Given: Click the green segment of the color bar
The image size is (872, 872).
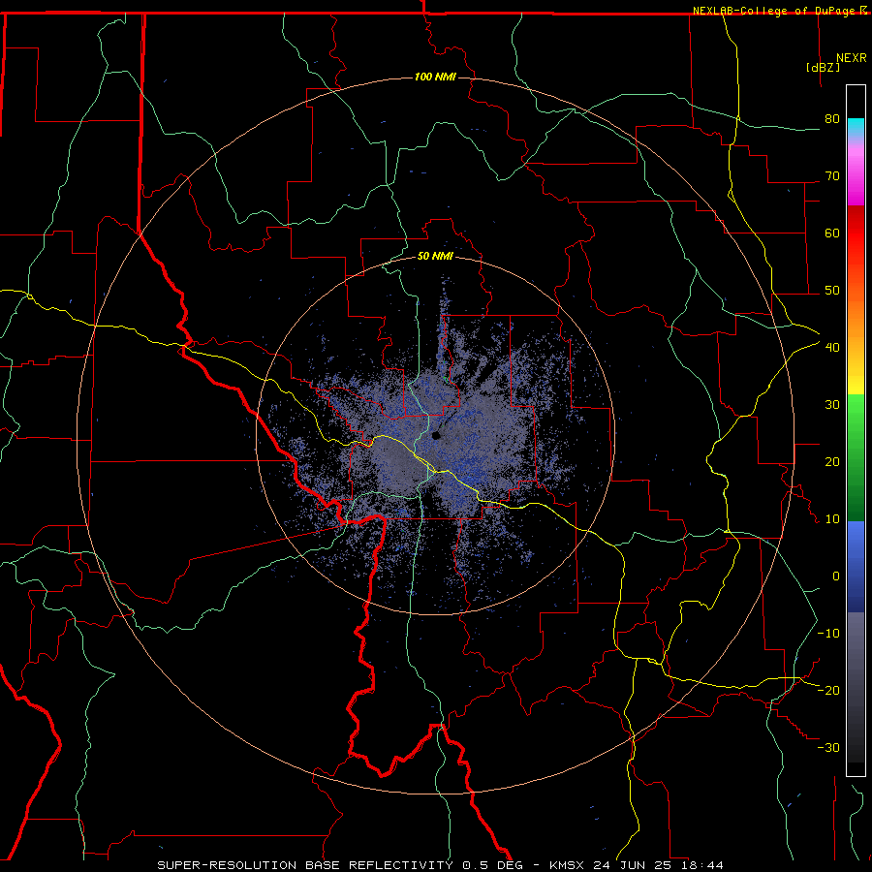Looking at the screenshot, I should [x=856, y=457].
